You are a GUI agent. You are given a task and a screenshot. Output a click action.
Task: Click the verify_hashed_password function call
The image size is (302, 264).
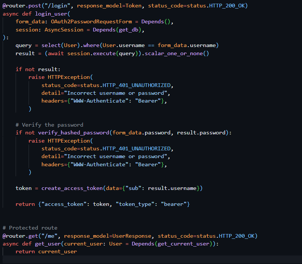[x=74, y=133]
